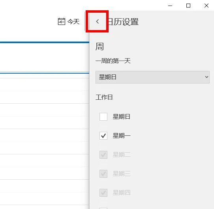
Task: Select the blue-outlined all-day calendar row
Action: click(45, 58)
